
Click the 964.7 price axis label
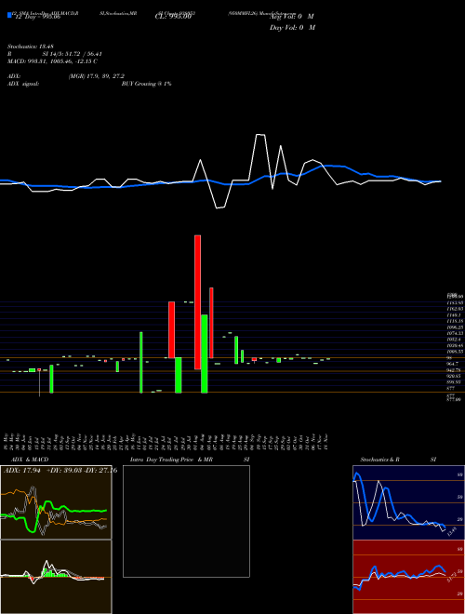[x=451, y=364]
